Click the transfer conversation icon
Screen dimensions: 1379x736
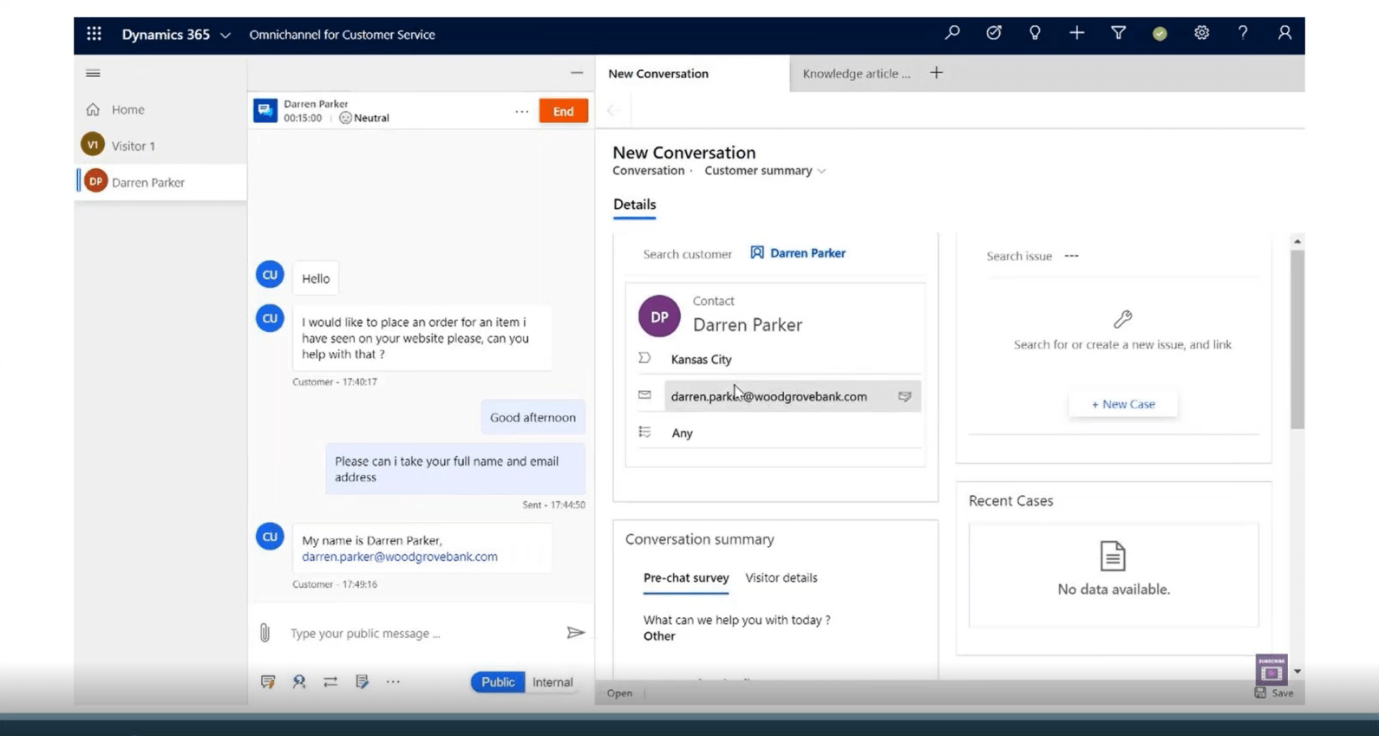(330, 682)
